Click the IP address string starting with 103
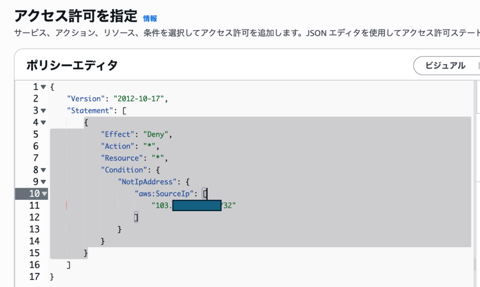This screenshot has width=480, height=287. click(162, 205)
